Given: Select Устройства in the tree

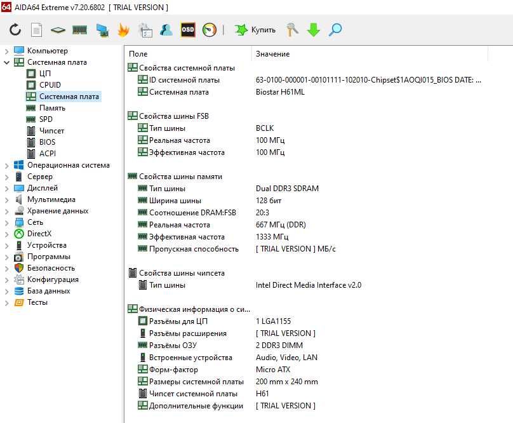Looking at the screenshot, I should [47, 245].
